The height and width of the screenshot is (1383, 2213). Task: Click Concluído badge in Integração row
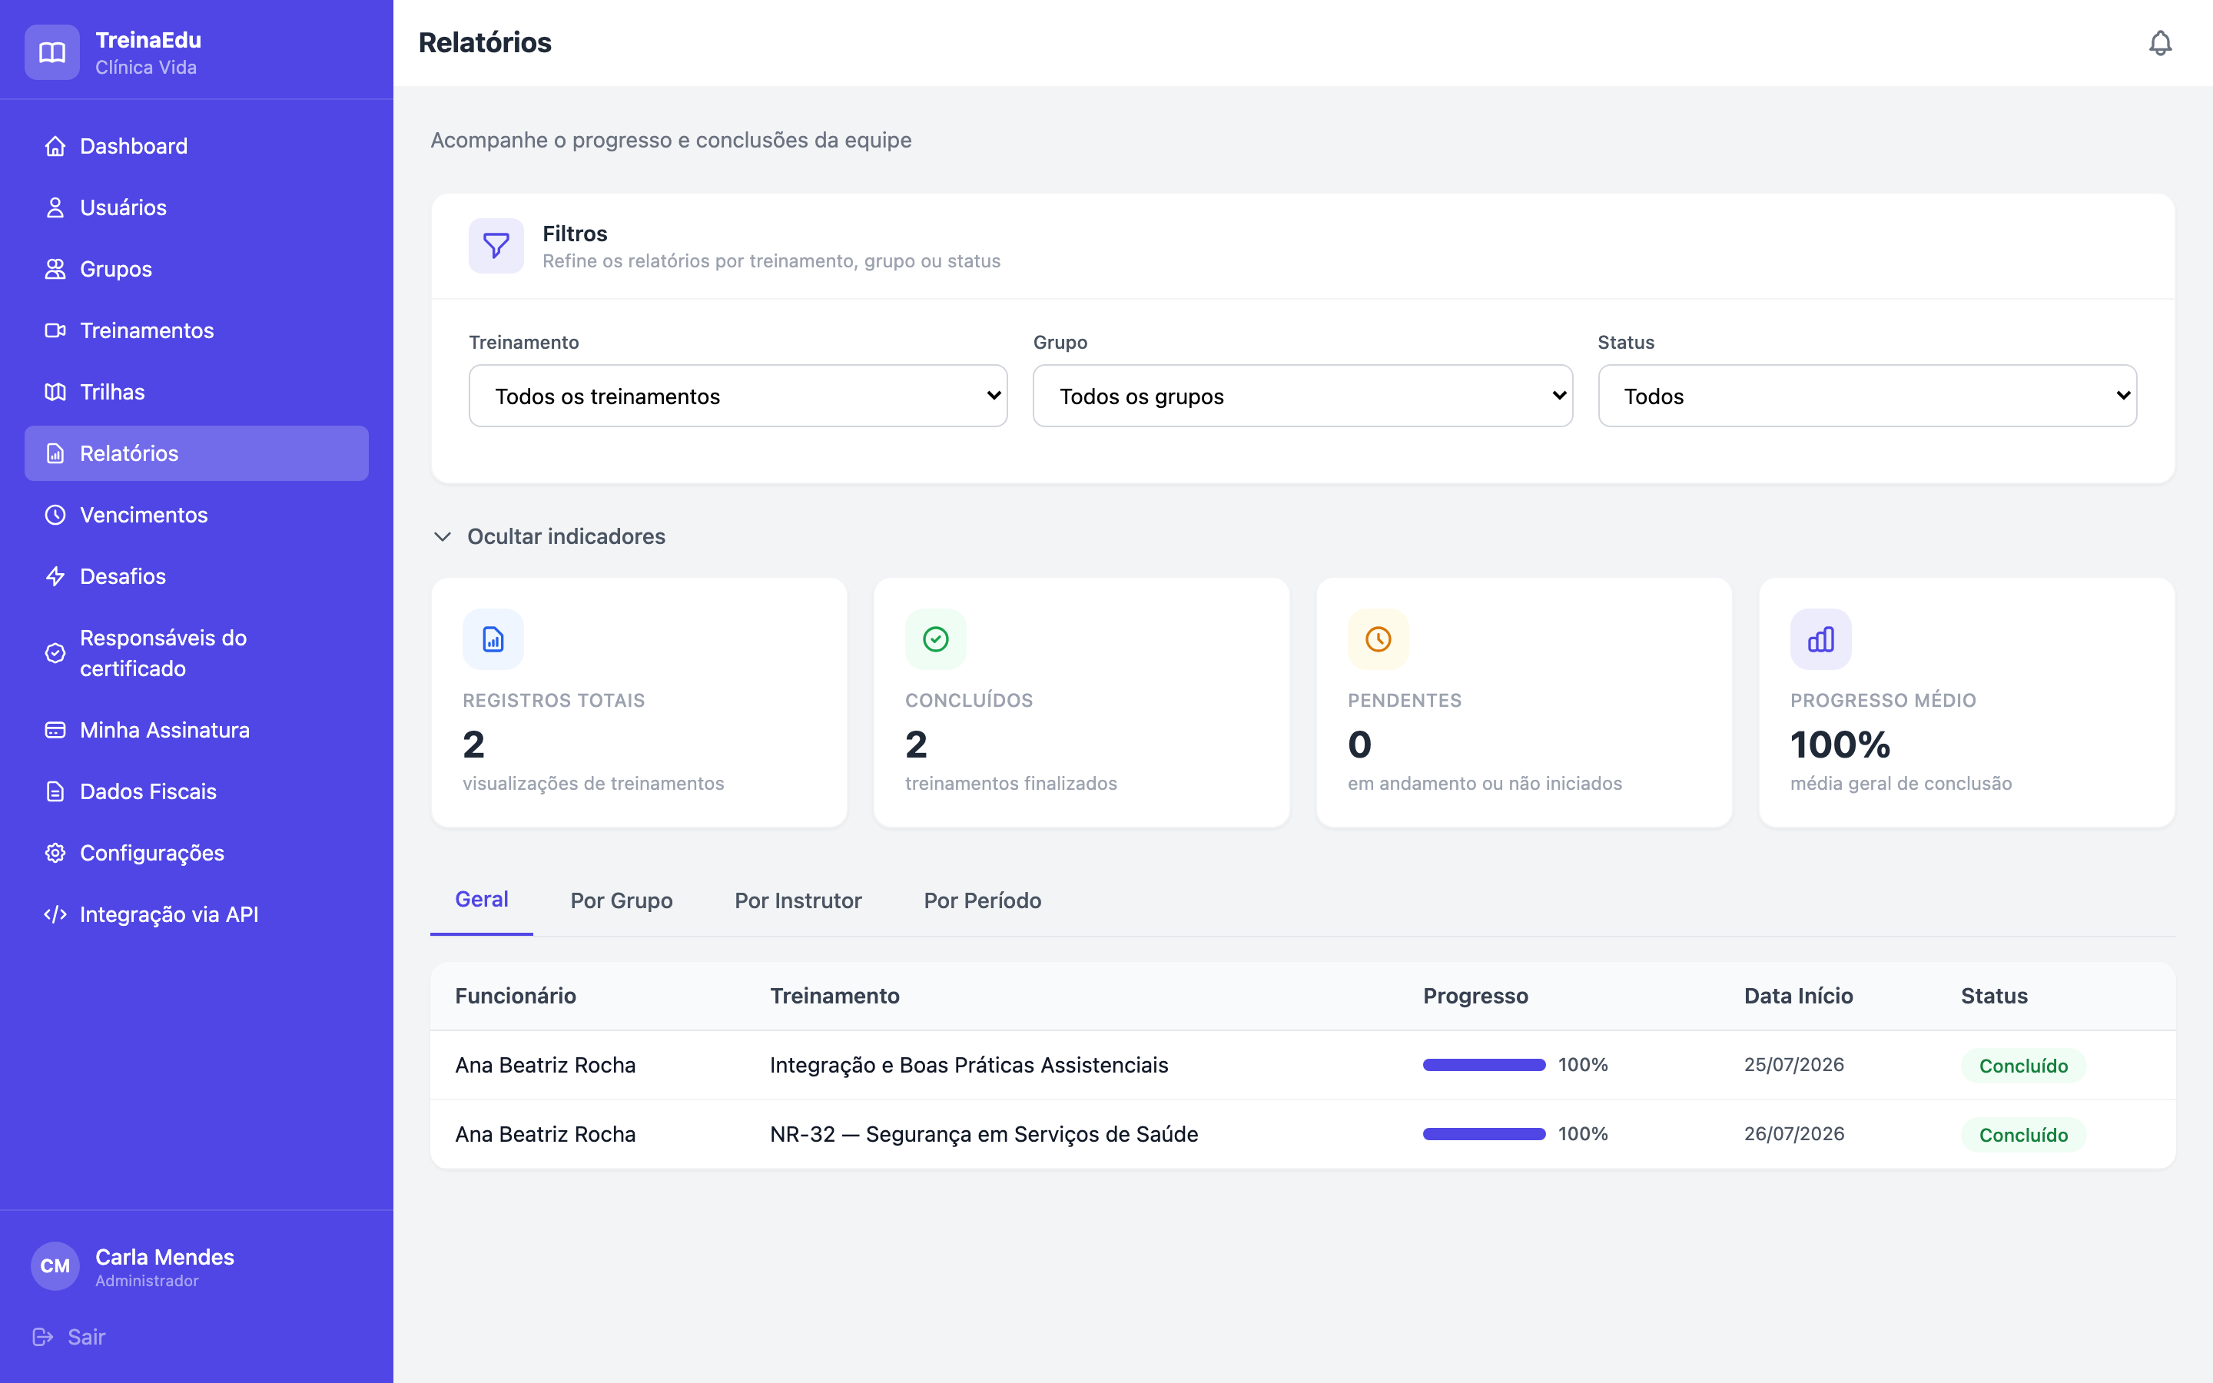[x=2022, y=1066]
